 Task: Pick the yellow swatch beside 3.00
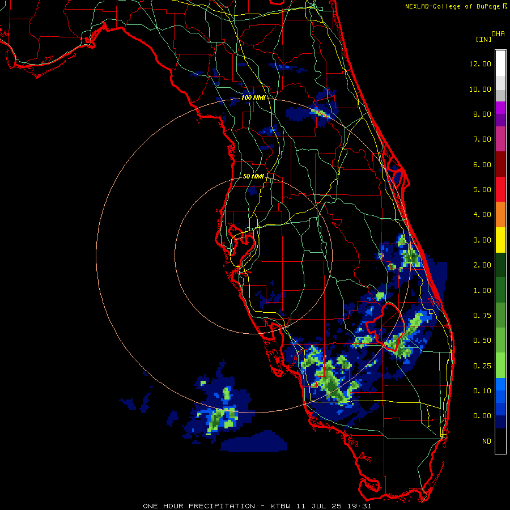[x=500, y=240]
